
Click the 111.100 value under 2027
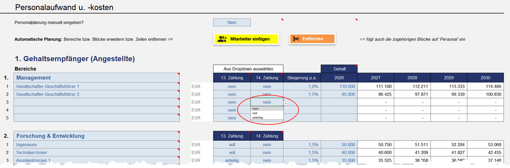pos(376,87)
